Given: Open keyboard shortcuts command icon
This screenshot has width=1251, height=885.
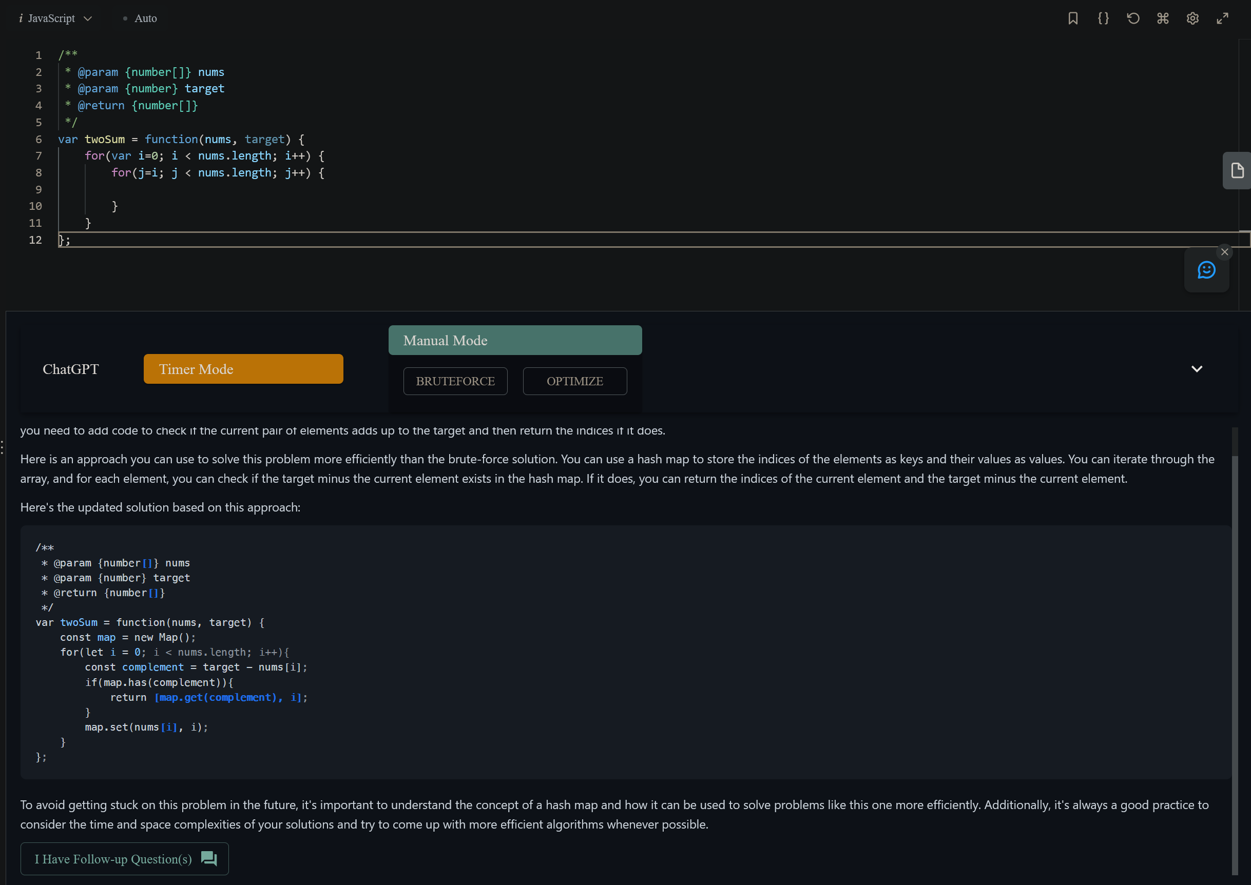Looking at the screenshot, I should (1163, 18).
